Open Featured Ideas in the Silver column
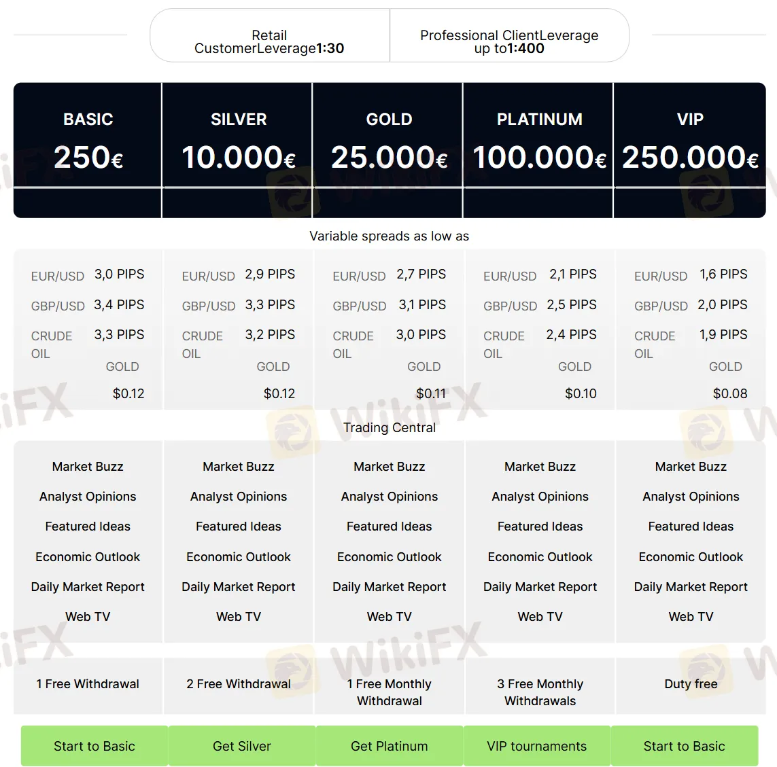This screenshot has height=767, width=777. point(237,527)
